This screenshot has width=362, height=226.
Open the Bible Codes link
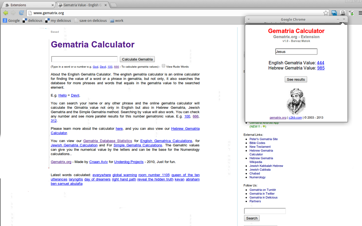257,143
